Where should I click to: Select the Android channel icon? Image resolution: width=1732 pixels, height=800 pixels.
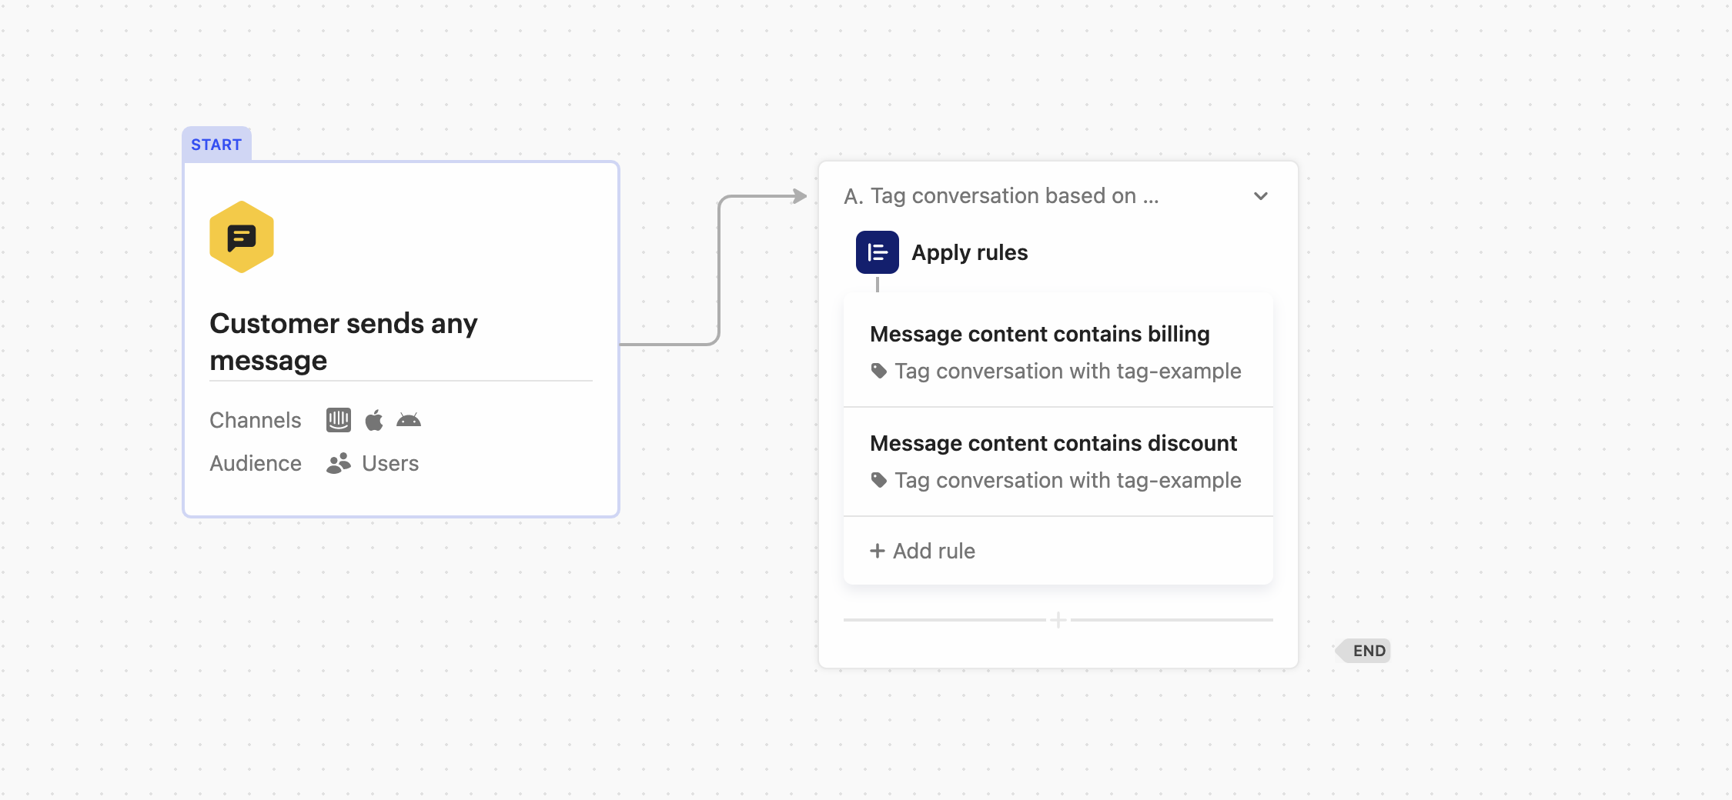click(x=410, y=419)
